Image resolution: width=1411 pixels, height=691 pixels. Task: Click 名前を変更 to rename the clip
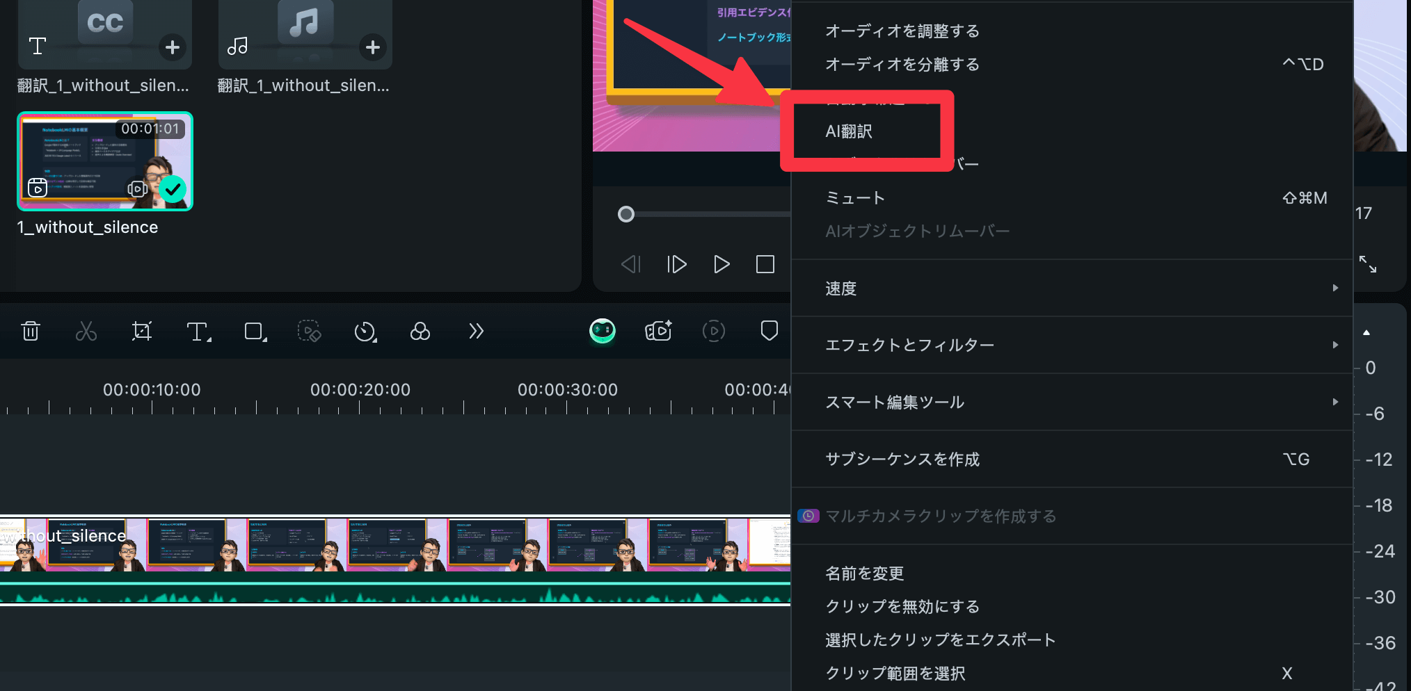coord(864,574)
